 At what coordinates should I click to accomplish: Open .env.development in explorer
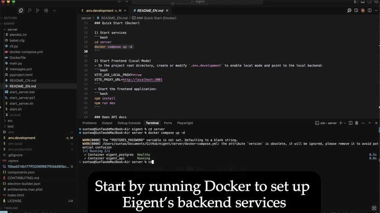point(21,138)
